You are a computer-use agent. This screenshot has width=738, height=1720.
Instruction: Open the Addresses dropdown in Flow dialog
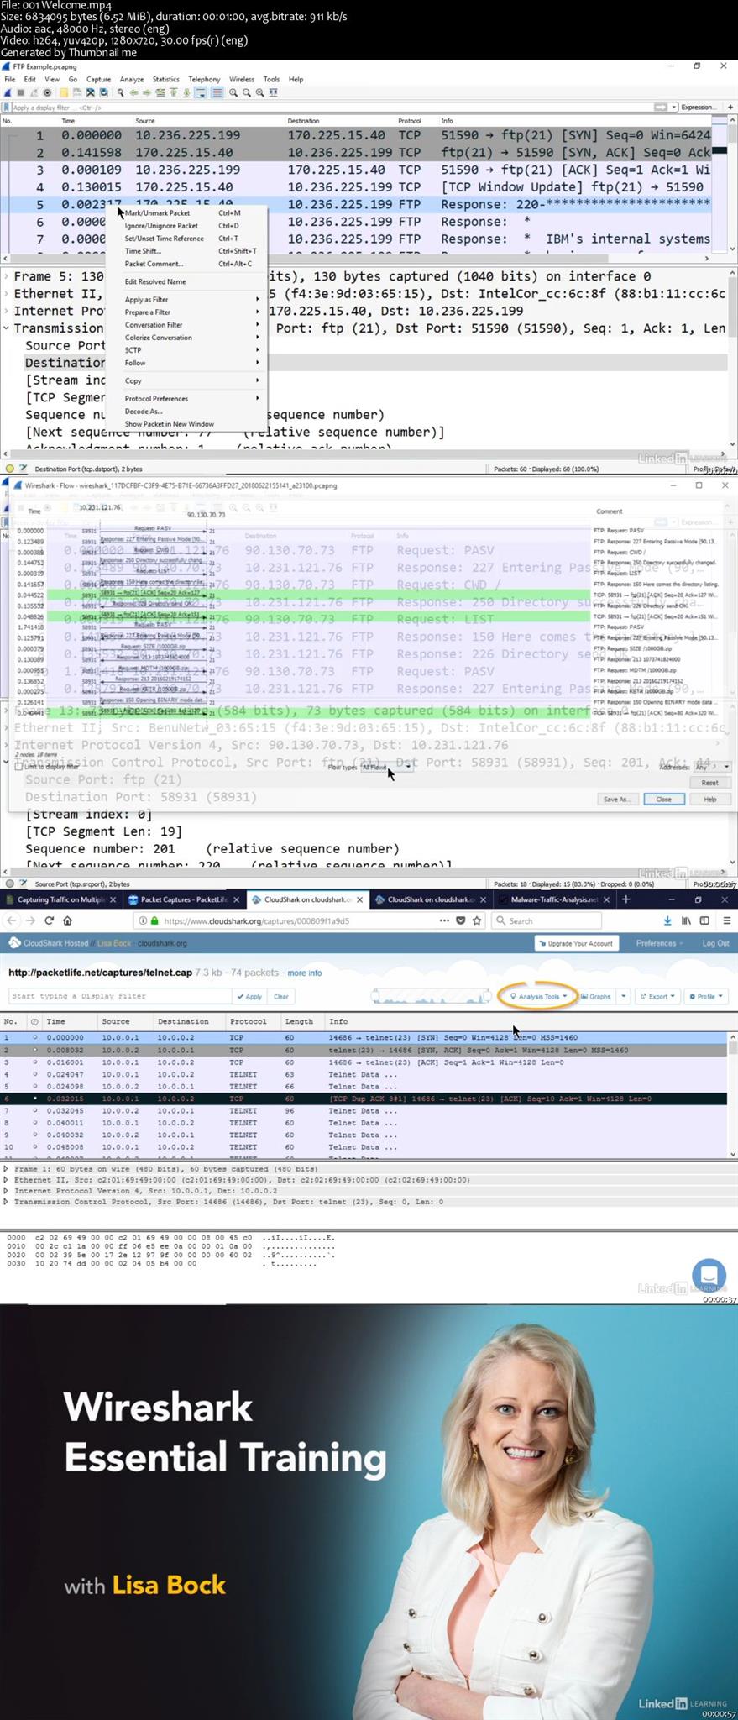click(x=712, y=767)
